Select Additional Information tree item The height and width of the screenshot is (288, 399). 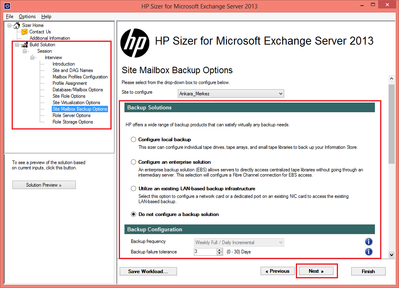pos(50,38)
